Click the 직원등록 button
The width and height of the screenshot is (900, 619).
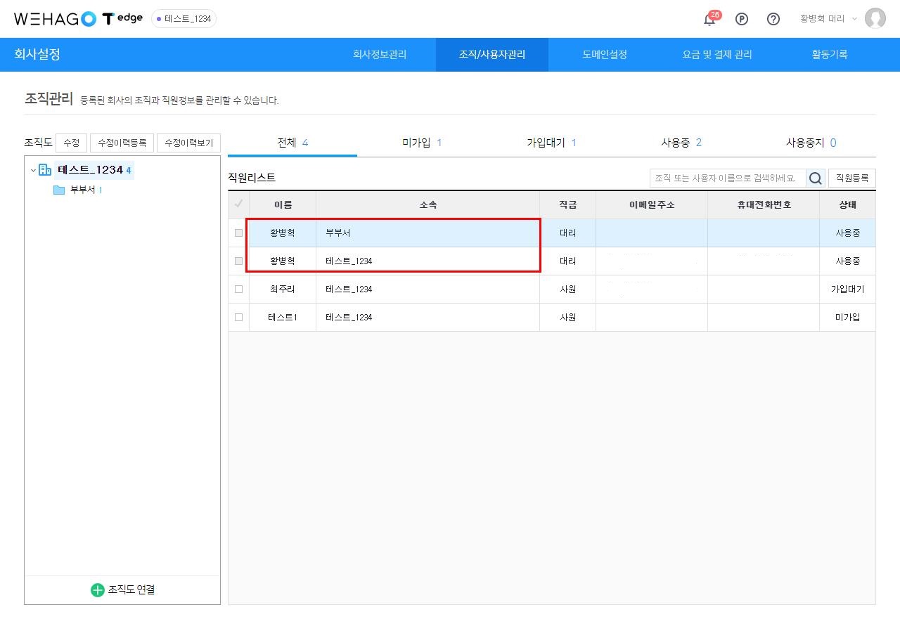point(851,178)
